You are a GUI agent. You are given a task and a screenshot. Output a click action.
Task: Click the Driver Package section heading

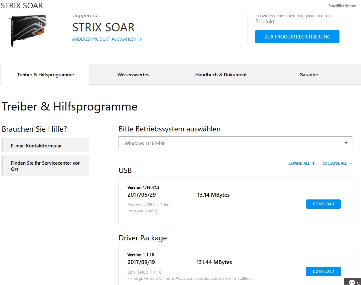click(x=143, y=238)
